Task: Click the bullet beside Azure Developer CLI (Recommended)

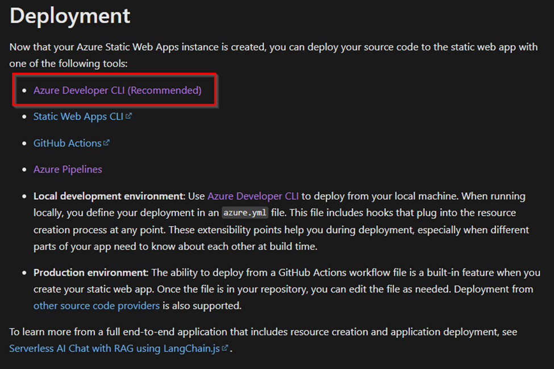Action: [24, 90]
